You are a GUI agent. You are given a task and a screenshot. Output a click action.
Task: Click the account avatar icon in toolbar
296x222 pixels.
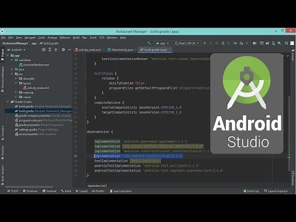pyautogui.click(x=292, y=43)
